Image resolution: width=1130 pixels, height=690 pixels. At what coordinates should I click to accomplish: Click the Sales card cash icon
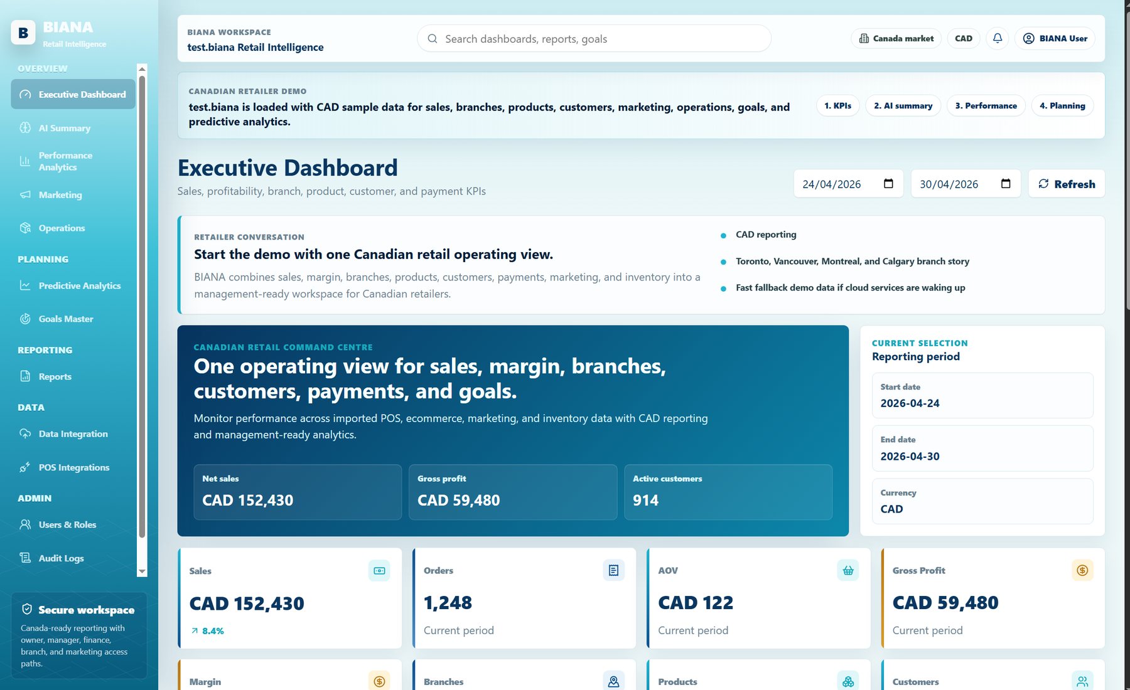pos(379,571)
